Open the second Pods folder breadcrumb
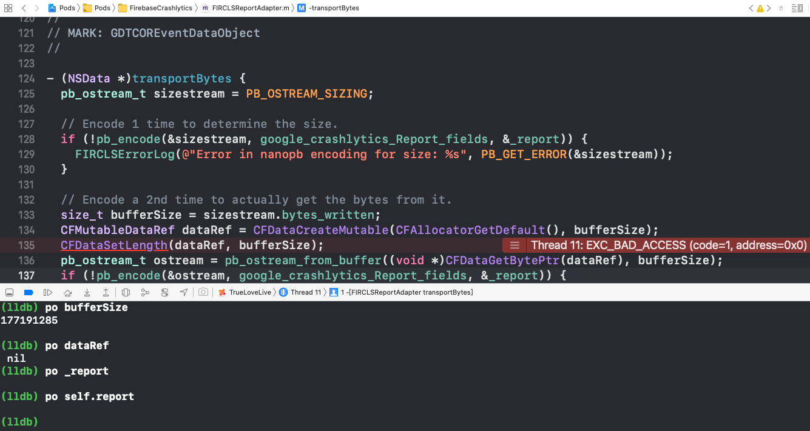This screenshot has width=810, height=431. point(96,8)
